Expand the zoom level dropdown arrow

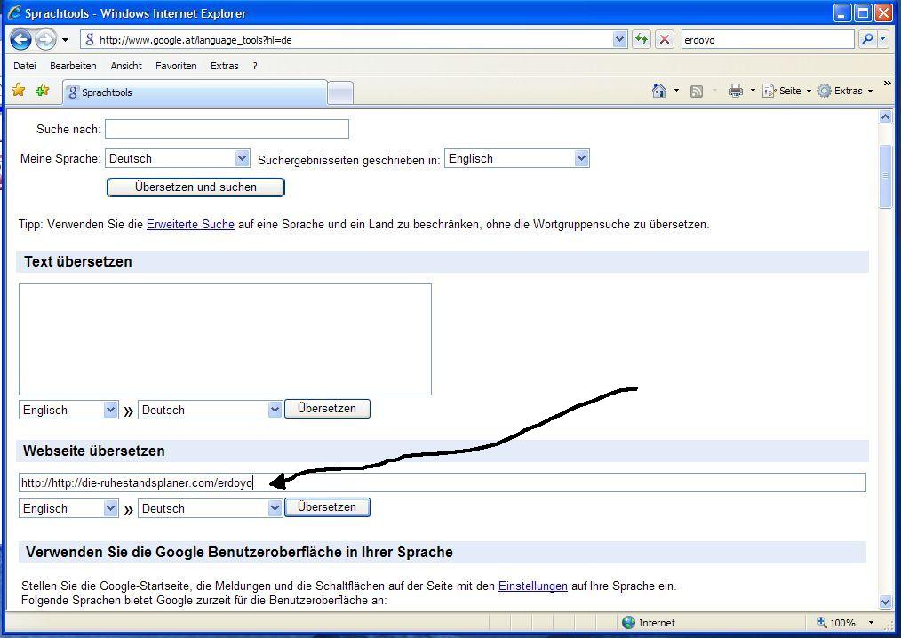pyautogui.click(x=871, y=623)
